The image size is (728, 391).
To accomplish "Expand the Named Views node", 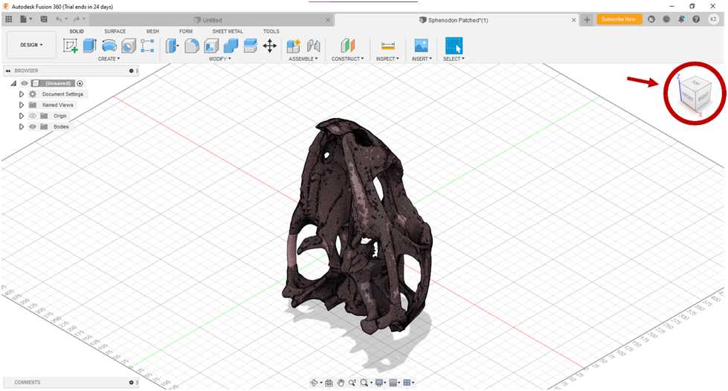I will coord(22,105).
